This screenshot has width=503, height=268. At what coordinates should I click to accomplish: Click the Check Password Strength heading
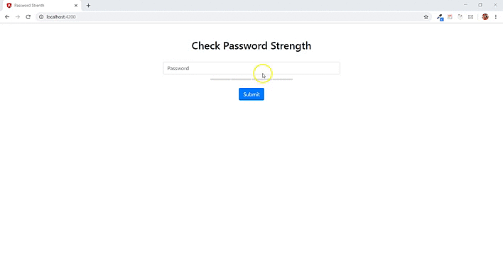251,46
